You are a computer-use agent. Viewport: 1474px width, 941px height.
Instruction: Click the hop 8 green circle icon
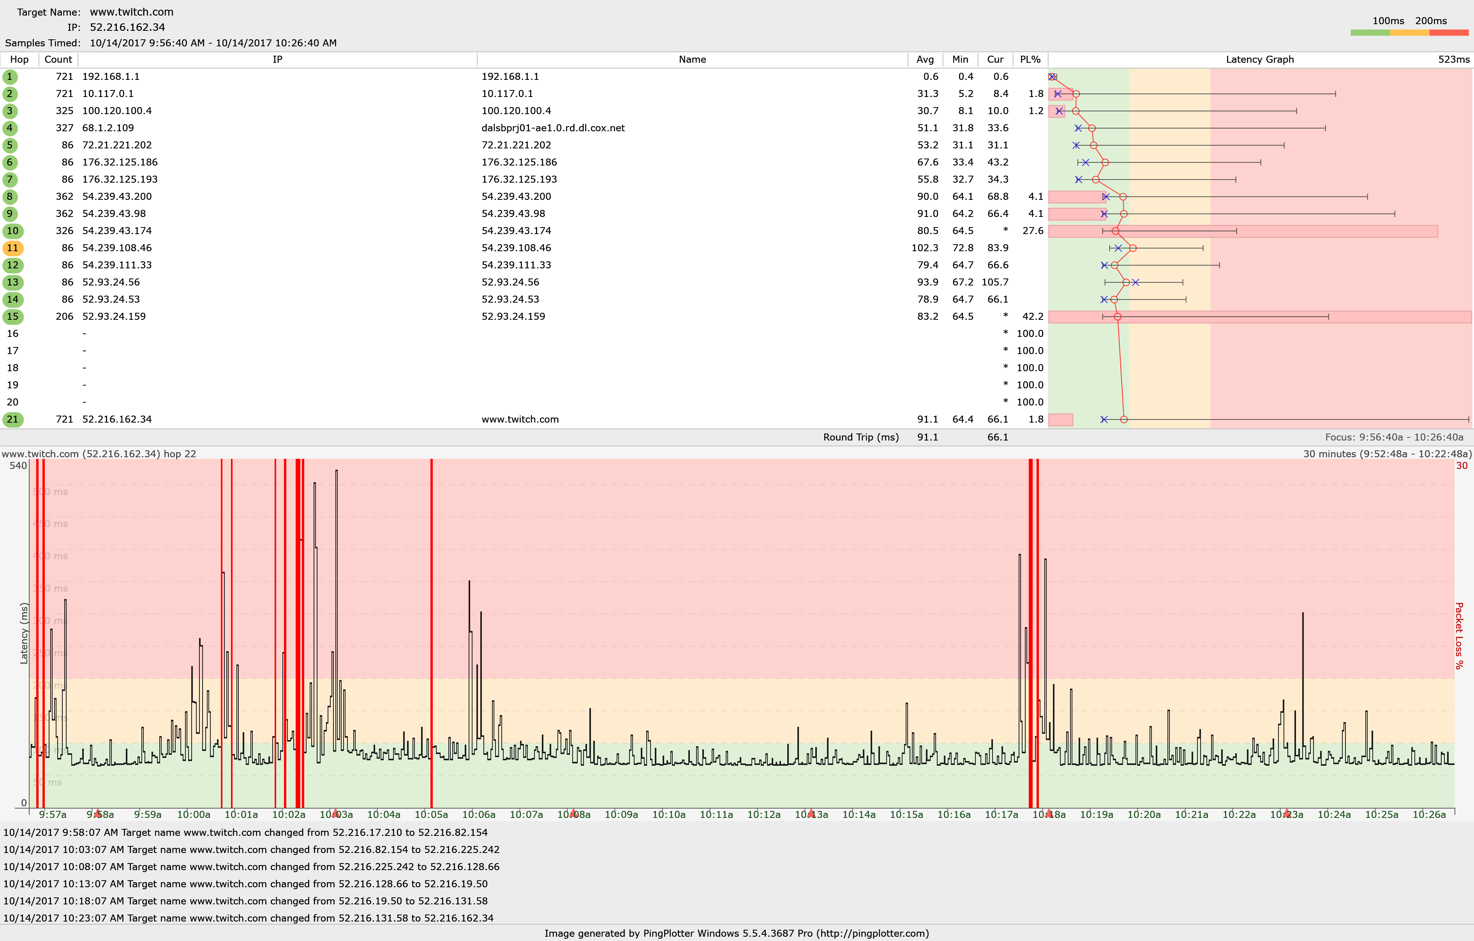click(x=10, y=197)
